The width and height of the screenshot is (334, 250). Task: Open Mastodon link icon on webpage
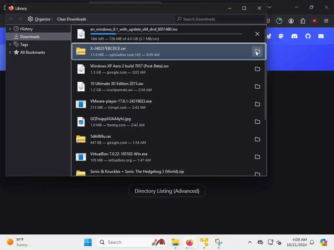click(281, 36)
